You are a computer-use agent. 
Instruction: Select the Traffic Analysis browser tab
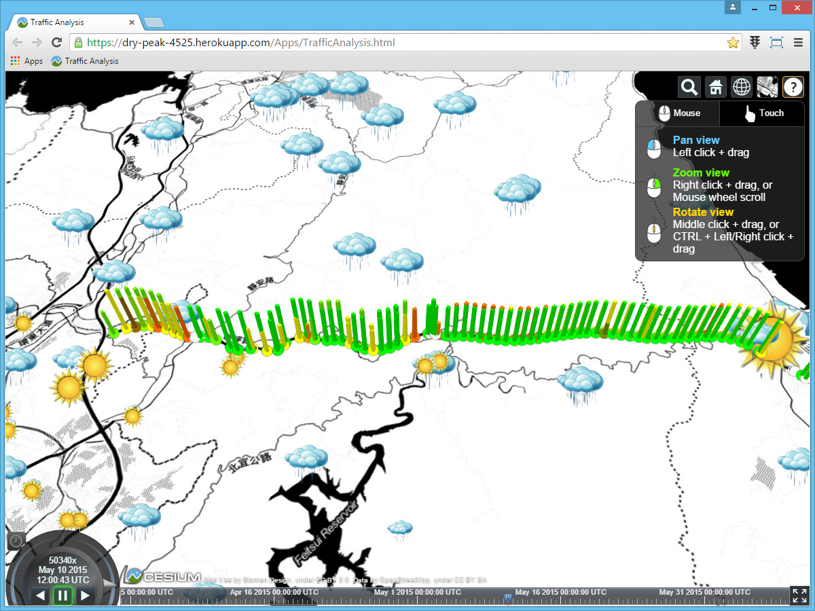[76, 22]
